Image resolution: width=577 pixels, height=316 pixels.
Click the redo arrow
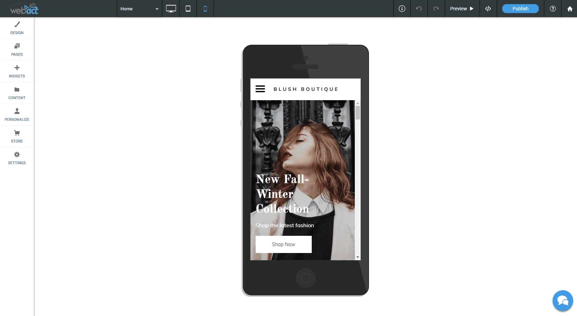pos(436,9)
